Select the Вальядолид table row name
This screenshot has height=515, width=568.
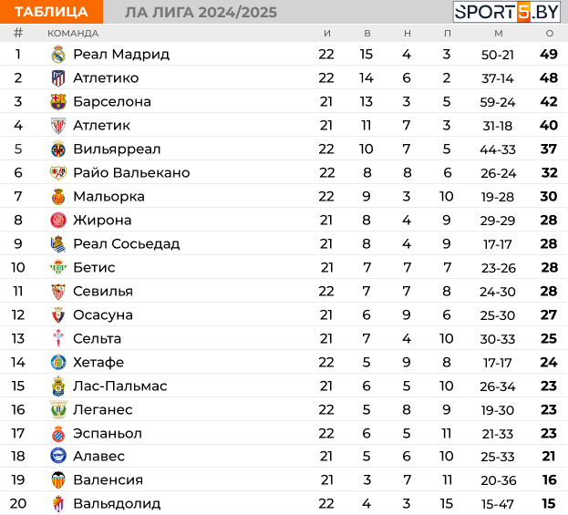pyautogui.click(x=117, y=504)
